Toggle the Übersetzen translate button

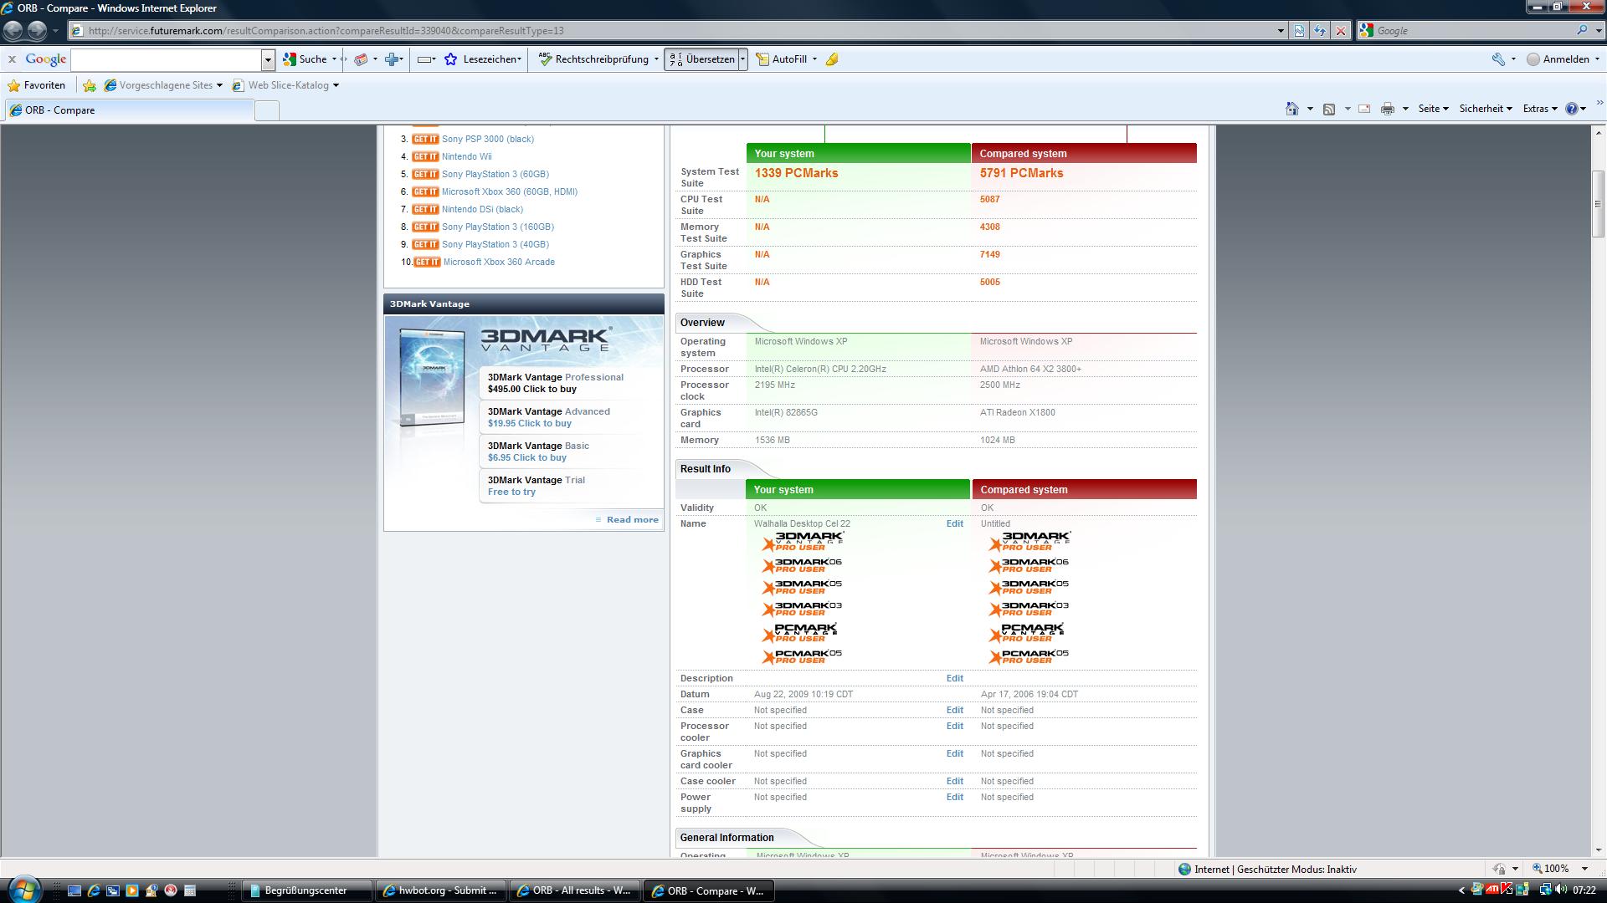(701, 59)
